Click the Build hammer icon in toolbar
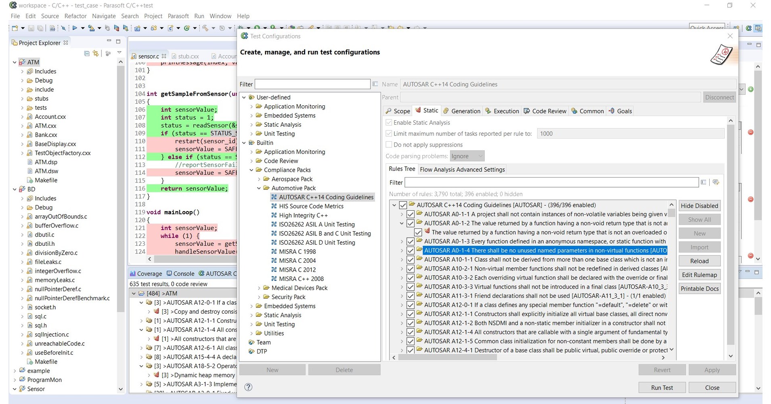 (205, 28)
